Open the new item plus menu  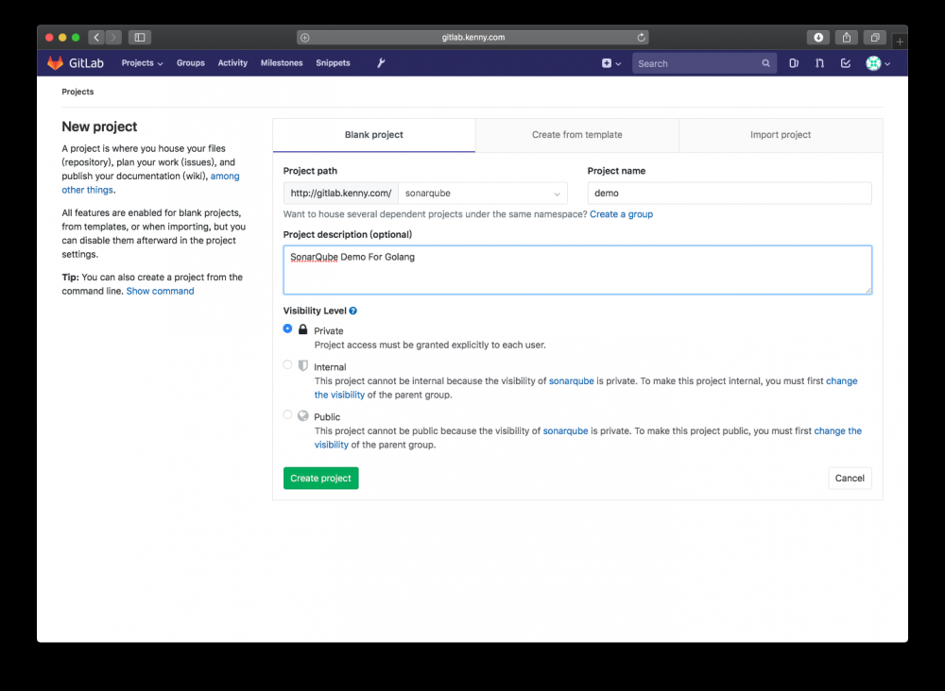pos(610,63)
